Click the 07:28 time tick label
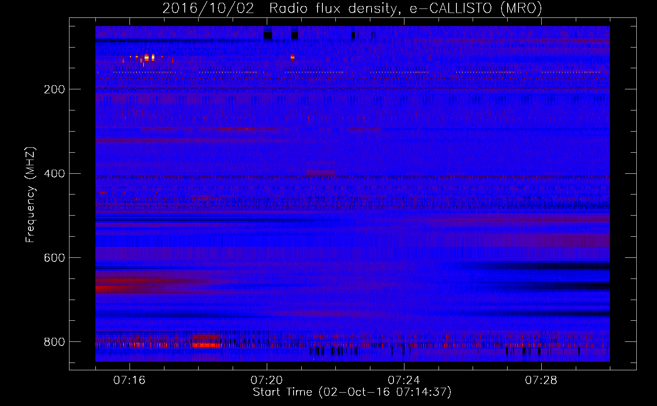The image size is (657, 406). pyautogui.click(x=541, y=380)
